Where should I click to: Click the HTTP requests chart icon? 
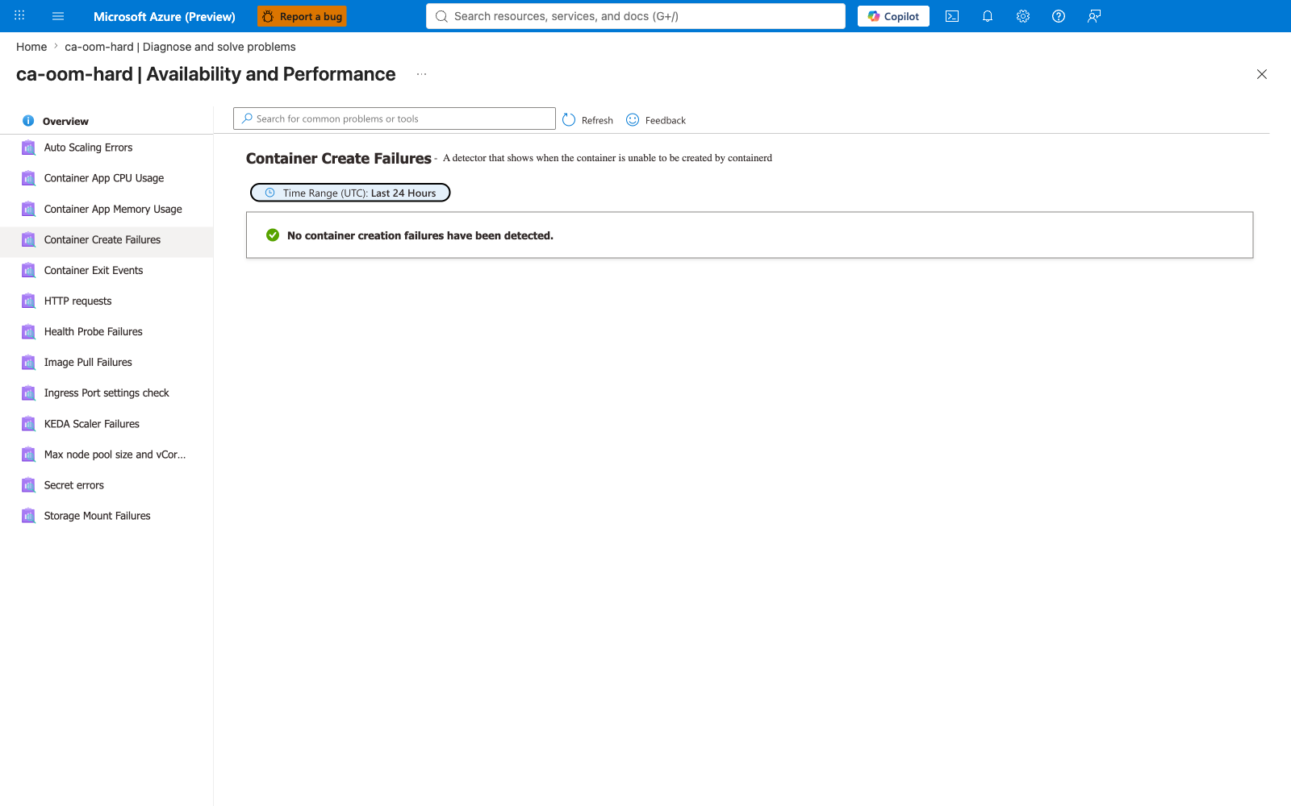coord(28,301)
